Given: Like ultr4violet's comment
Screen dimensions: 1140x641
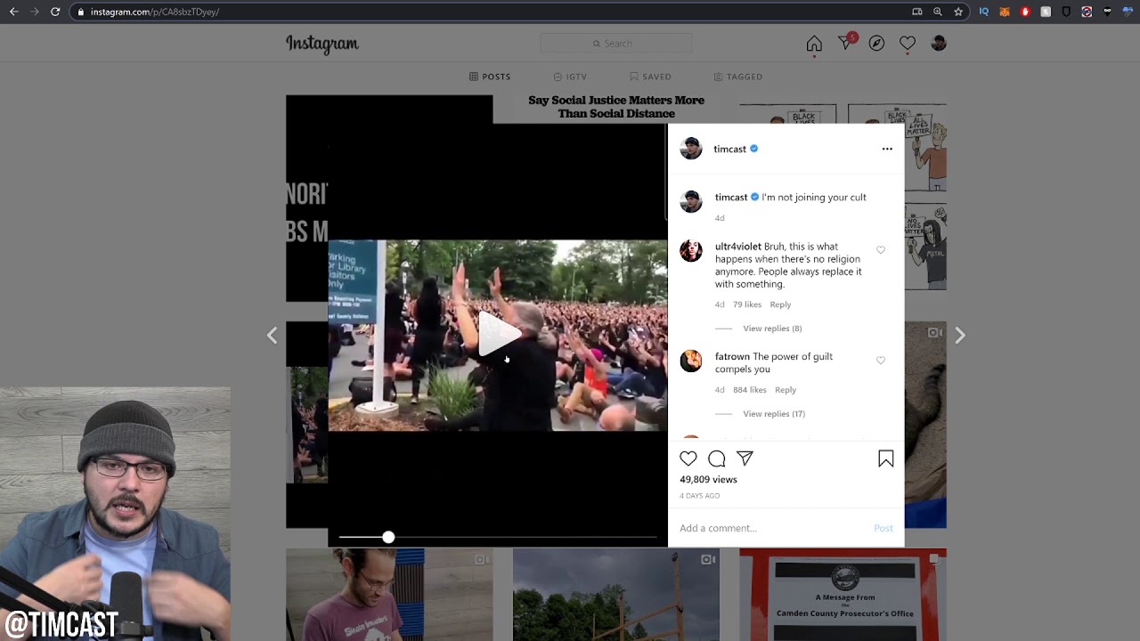Looking at the screenshot, I should click(x=881, y=250).
